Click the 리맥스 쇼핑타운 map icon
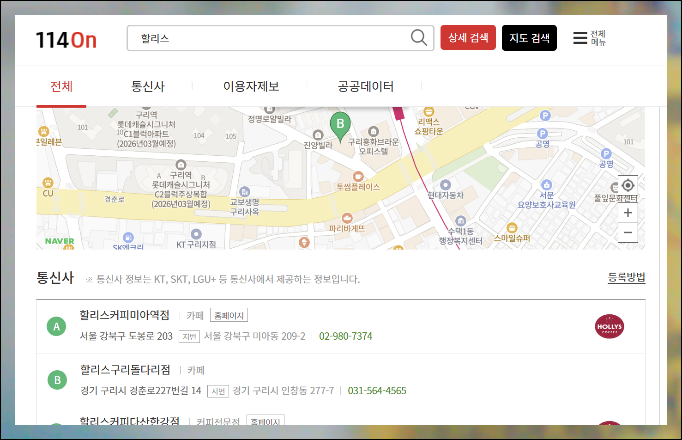 point(429,111)
